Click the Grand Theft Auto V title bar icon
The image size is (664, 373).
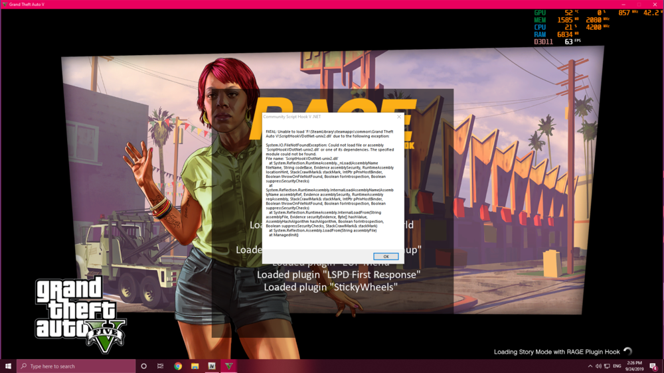pos(5,4)
